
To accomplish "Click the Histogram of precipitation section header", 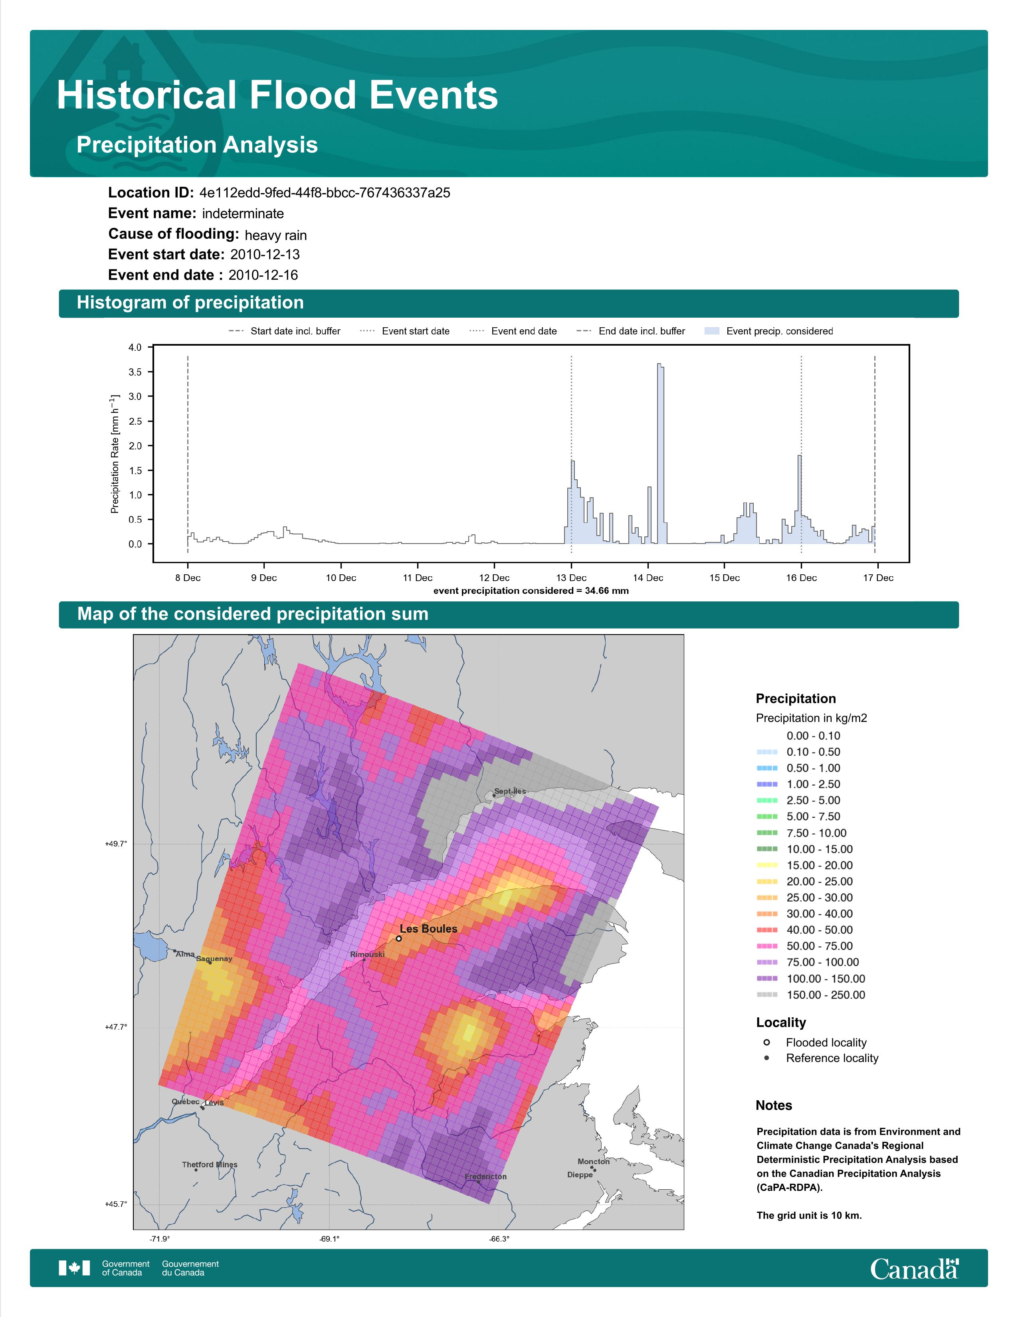I will 190,303.
